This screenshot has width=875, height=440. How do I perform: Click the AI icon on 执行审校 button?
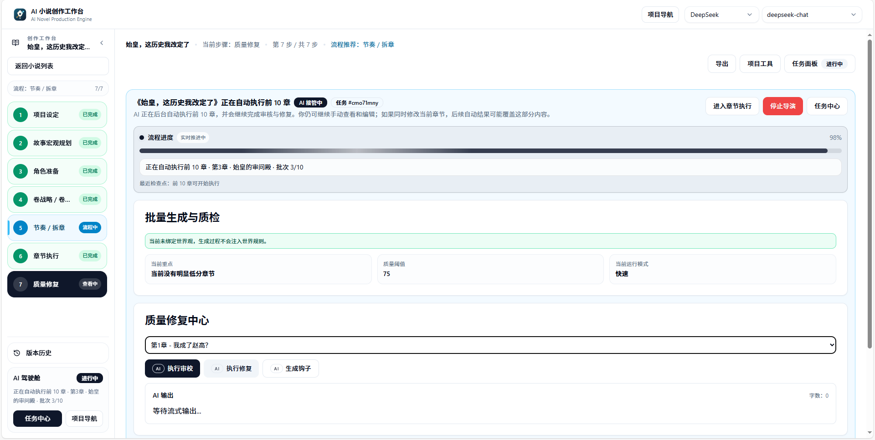(x=158, y=368)
